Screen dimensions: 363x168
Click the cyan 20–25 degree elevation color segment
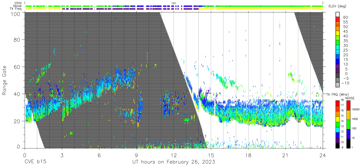tap(338, 52)
